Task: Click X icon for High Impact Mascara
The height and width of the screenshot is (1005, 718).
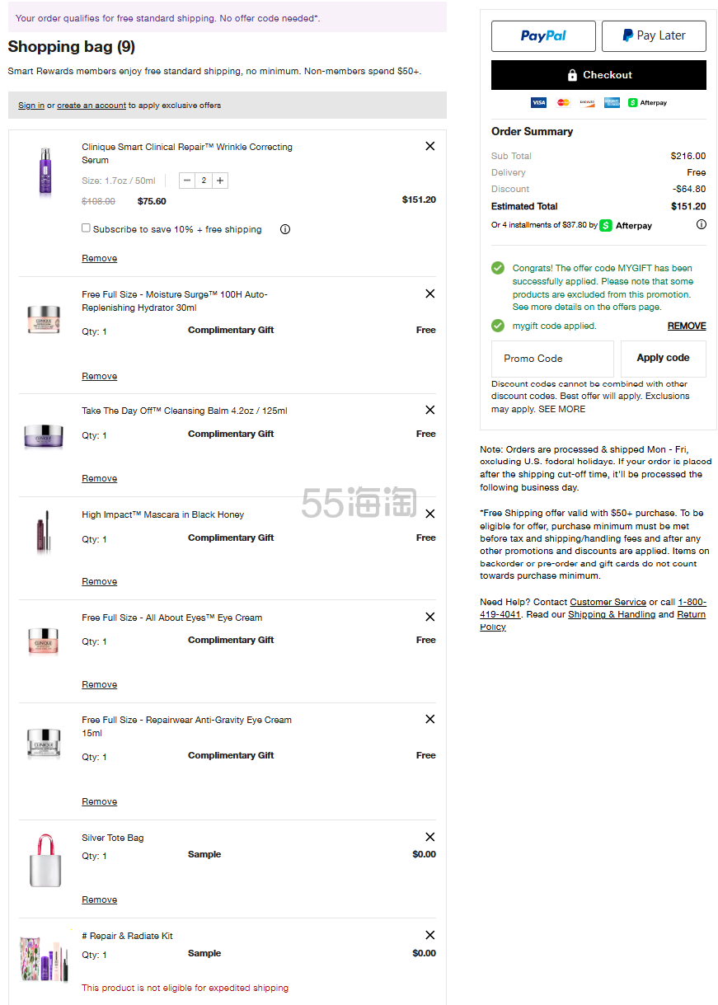Action: (429, 514)
